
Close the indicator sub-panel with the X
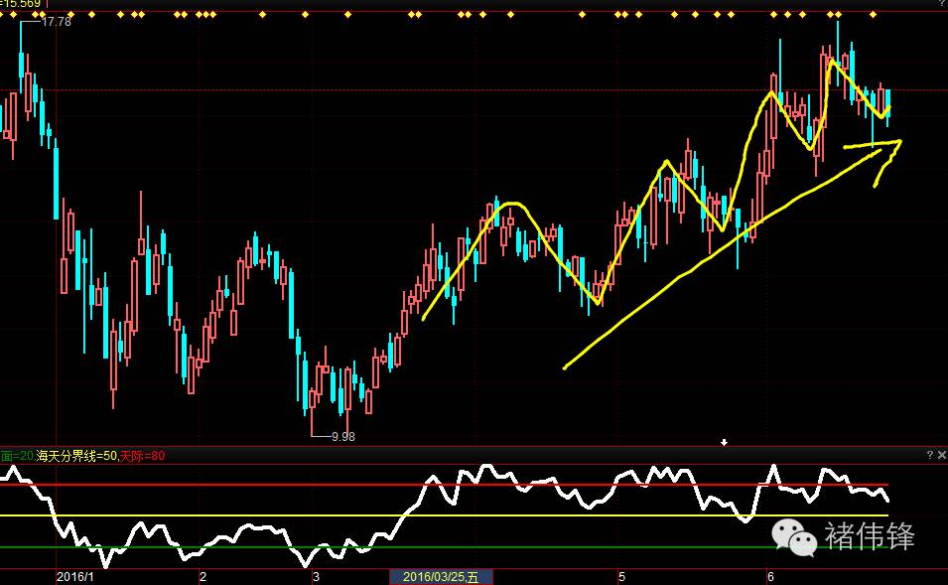coord(941,455)
